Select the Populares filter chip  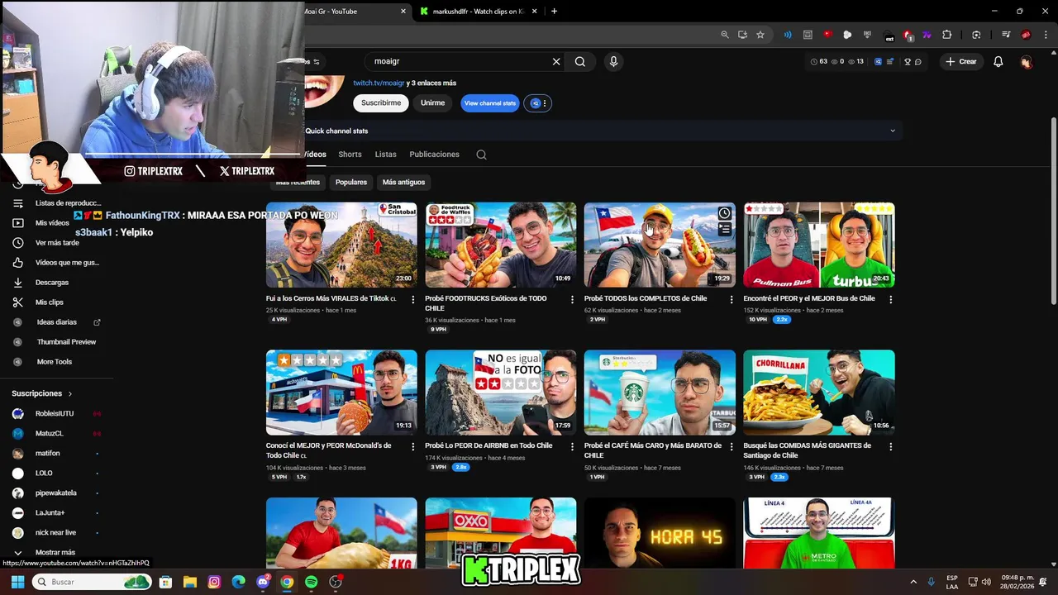click(x=351, y=182)
